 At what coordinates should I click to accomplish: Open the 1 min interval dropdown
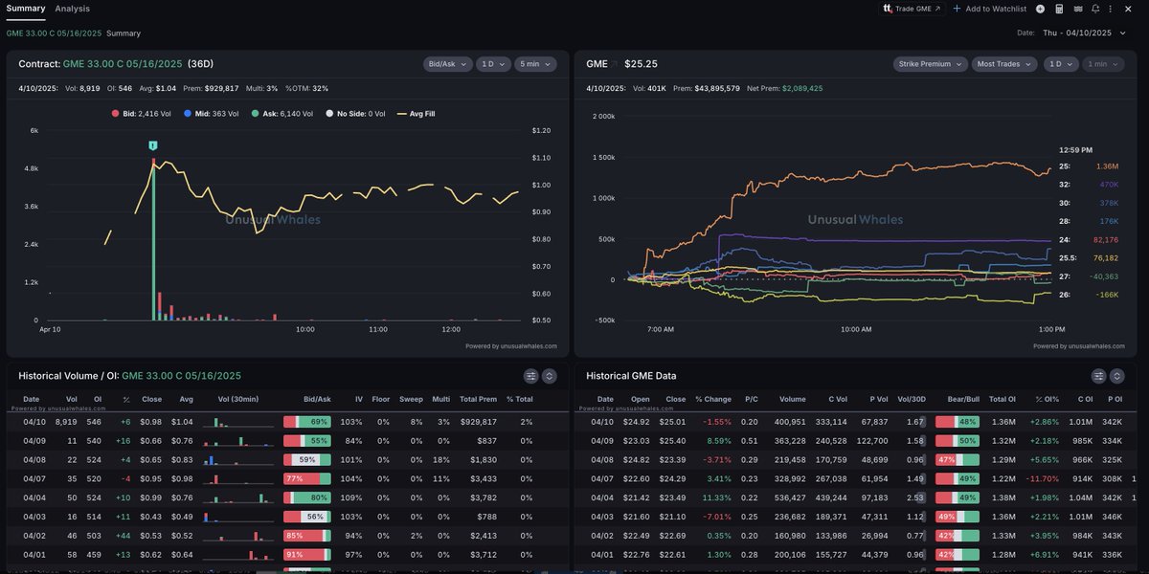pos(1103,64)
